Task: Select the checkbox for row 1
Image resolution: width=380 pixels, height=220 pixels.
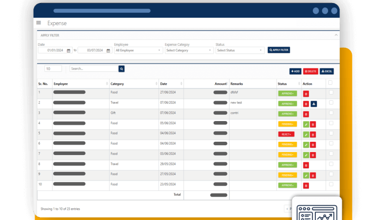Action: click(x=331, y=93)
